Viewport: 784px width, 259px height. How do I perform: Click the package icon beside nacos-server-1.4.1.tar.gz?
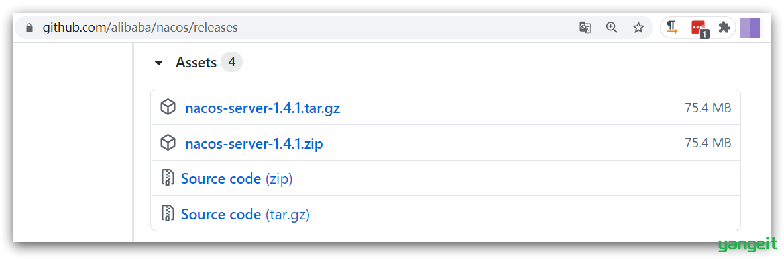pyautogui.click(x=168, y=107)
